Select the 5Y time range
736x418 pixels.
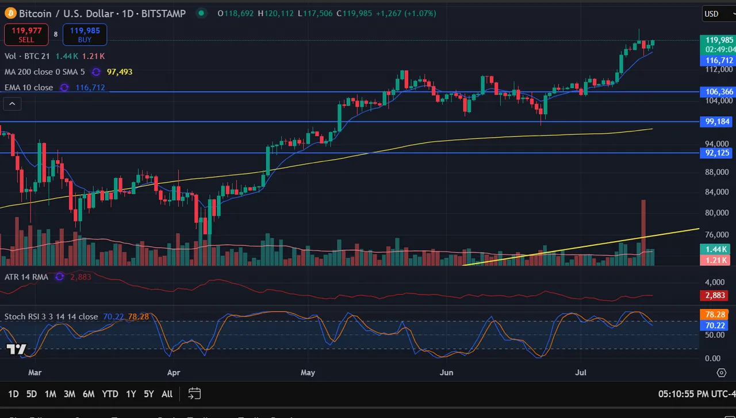pyautogui.click(x=149, y=394)
